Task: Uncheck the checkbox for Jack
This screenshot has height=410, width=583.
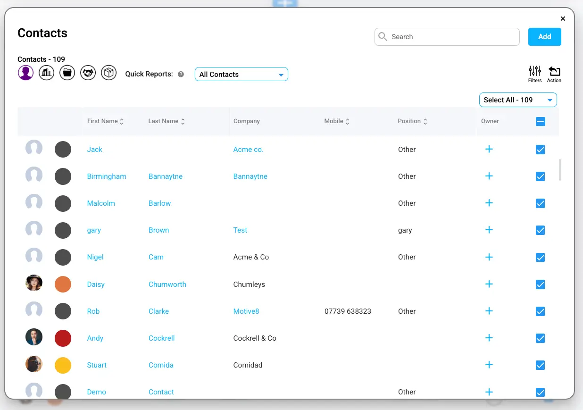Action: pyautogui.click(x=541, y=150)
